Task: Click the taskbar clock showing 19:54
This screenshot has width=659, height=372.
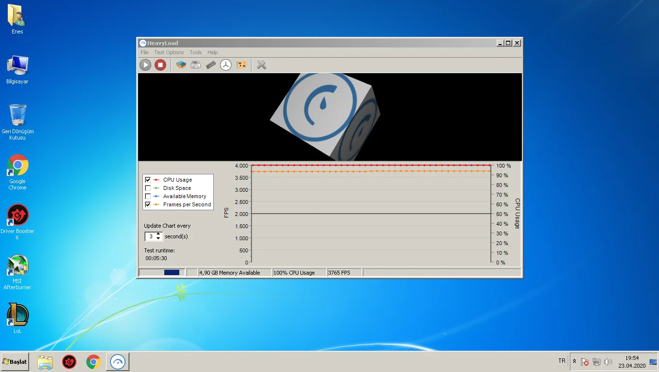Action: [632, 362]
